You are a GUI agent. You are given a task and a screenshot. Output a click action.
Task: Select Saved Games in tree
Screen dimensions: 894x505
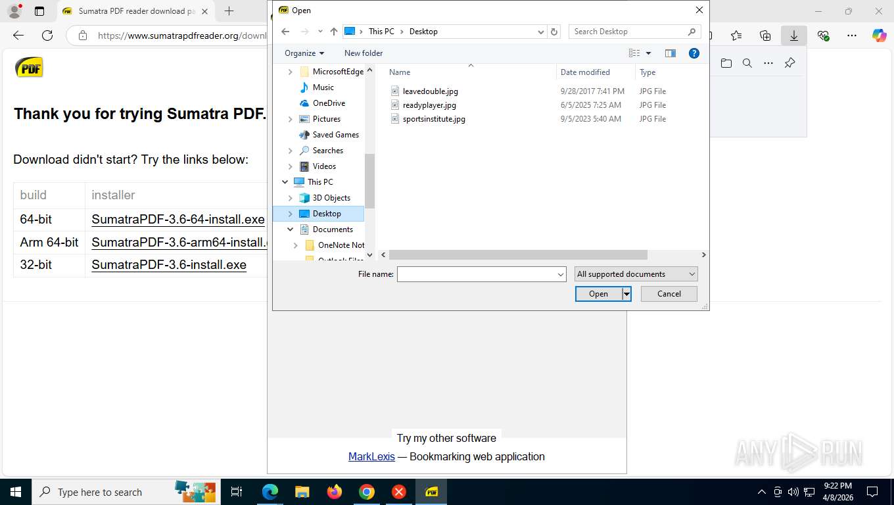(335, 135)
